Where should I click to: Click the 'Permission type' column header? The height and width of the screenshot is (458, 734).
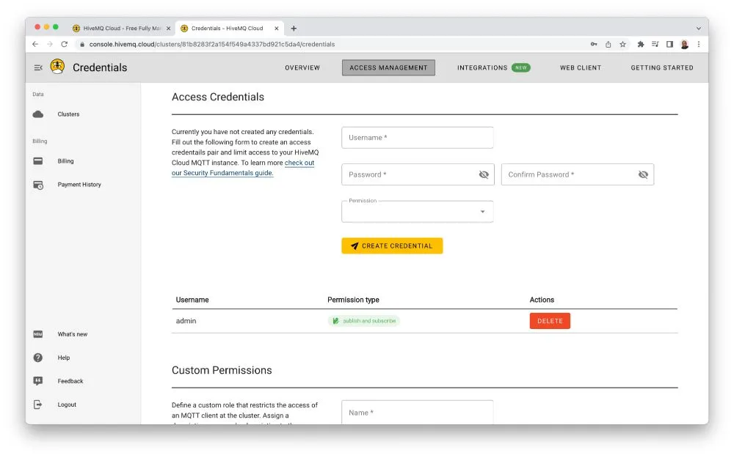[353, 300]
